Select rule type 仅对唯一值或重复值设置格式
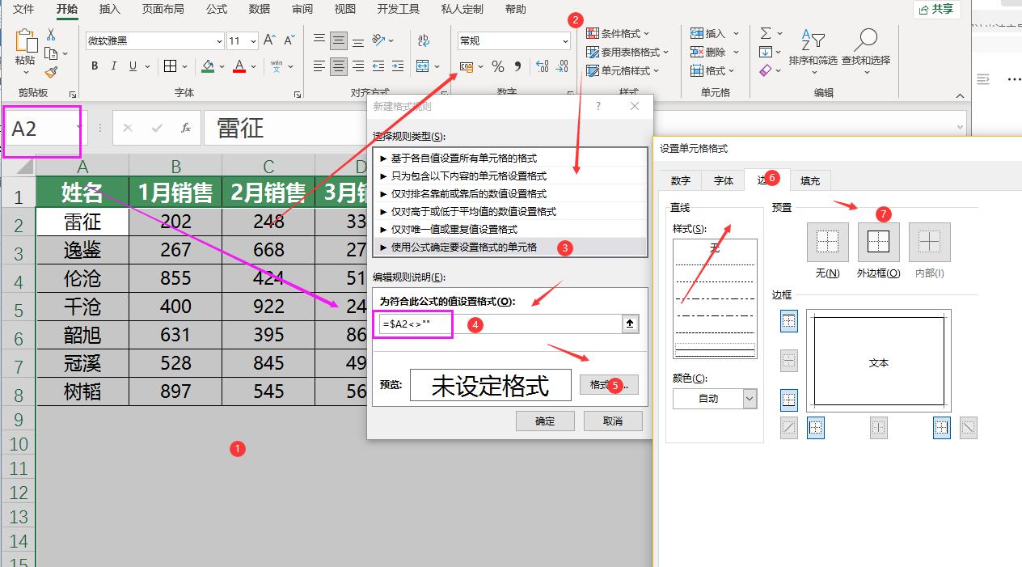Screen dimensions: 1022x567 (x=510, y=229)
